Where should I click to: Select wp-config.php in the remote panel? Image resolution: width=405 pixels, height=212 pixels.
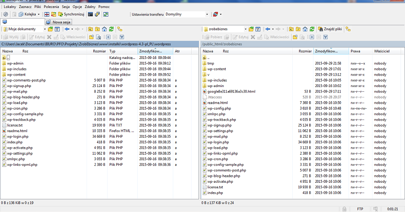[x=219, y=108]
